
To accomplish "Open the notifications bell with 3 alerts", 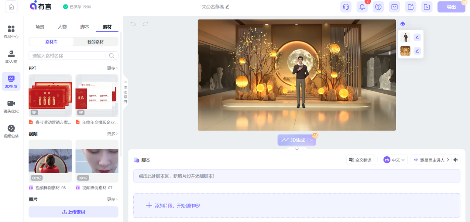I will 362,7.
